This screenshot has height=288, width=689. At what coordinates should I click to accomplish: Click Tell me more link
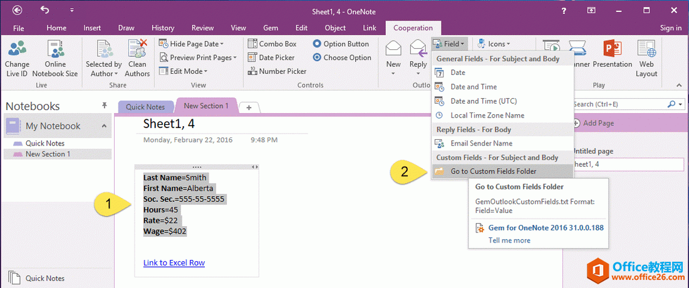pyautogui.click(x=509, y=241)
